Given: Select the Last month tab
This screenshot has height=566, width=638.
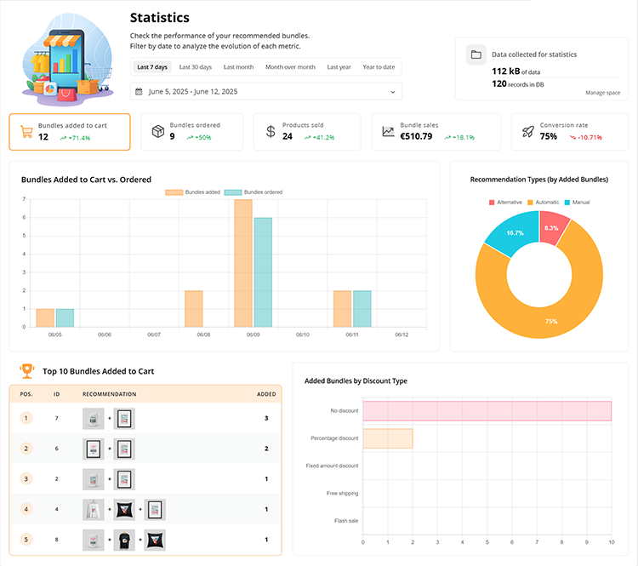Looking at the screenshot, I should click(x=238, y=67).
